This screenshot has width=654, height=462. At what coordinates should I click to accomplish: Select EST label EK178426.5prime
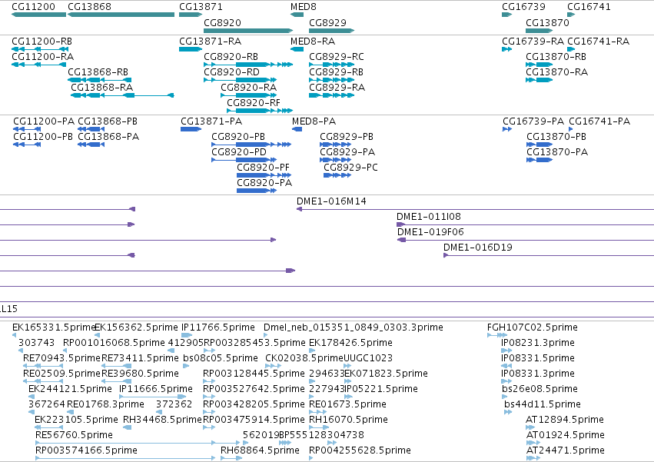pos(350,343)
